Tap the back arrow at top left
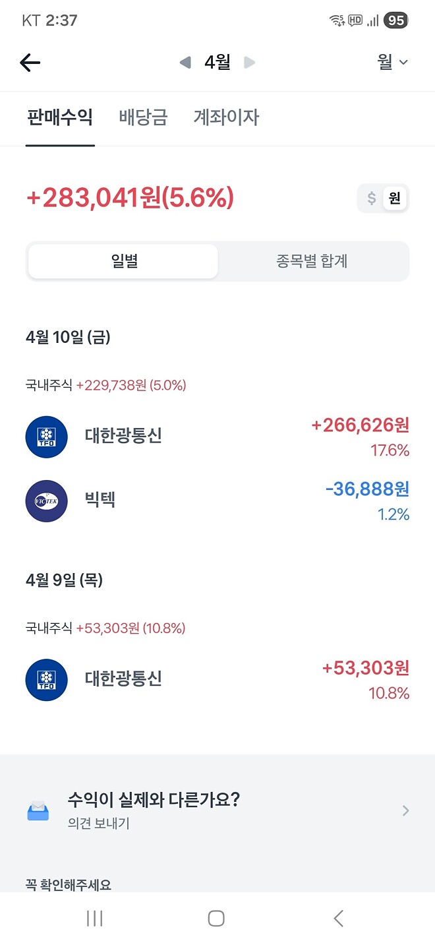Viewport: 435px width, 943px height. click(x=29, y=63)
